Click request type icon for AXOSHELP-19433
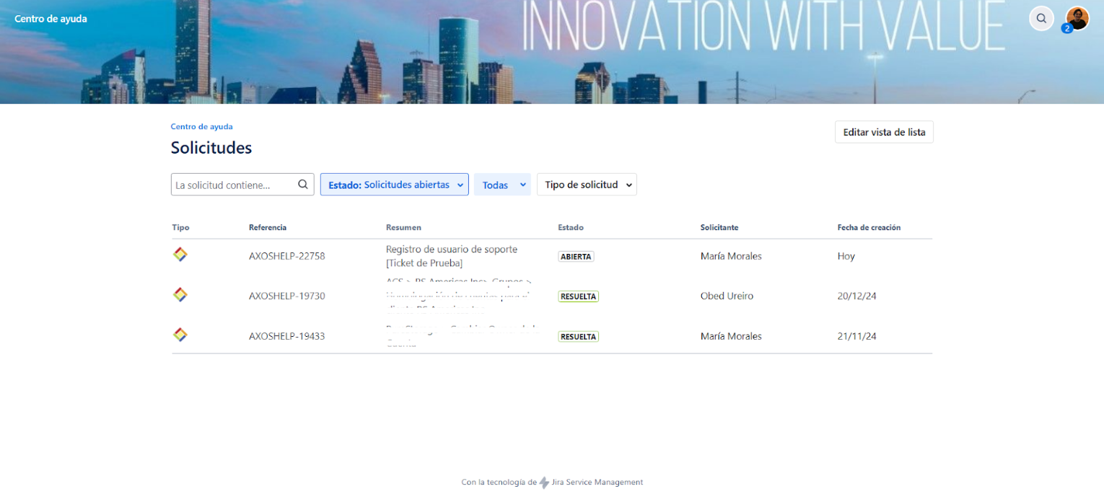Viewport: 1104px width, 502px height. click(180, 335)
